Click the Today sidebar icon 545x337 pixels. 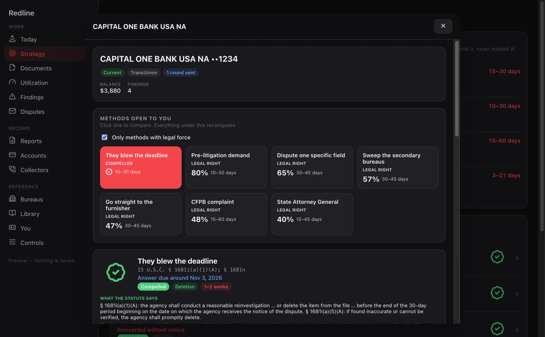point(12,39)
